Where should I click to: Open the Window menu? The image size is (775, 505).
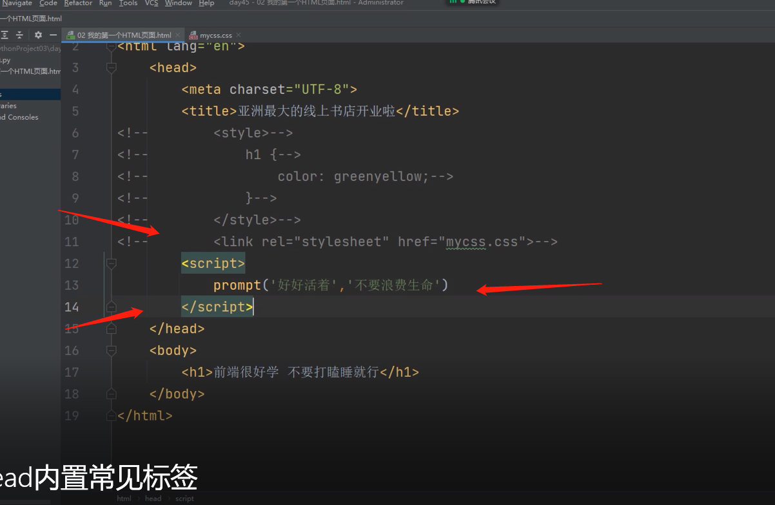coord(179,3)
